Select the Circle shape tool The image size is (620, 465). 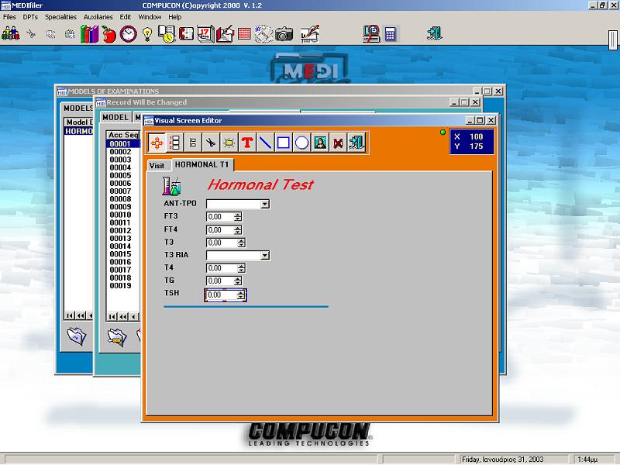[x=301, y=143]
